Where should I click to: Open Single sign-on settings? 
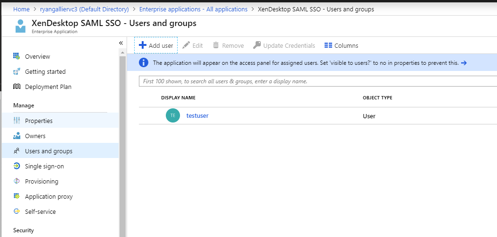click(60, 166)
